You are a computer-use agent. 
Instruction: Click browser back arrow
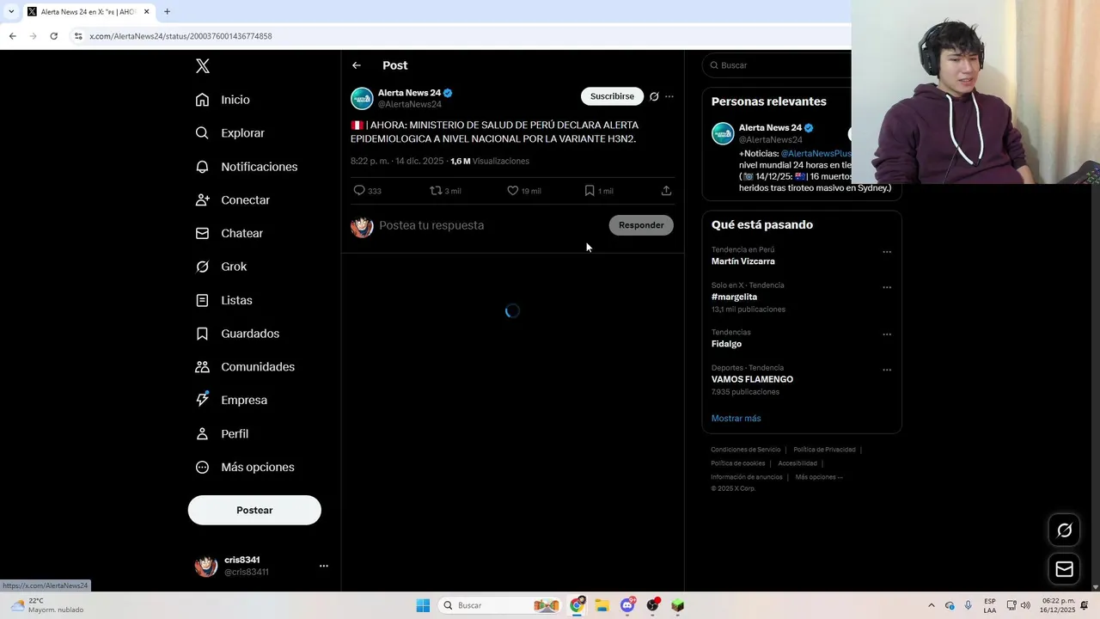point(12,36)
